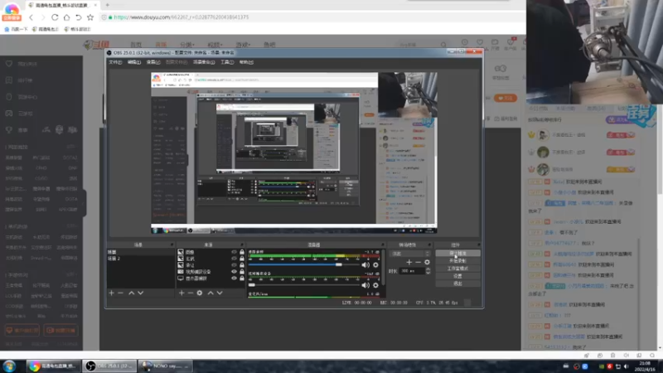Click the browser back arrow

[x=31, y=17]
